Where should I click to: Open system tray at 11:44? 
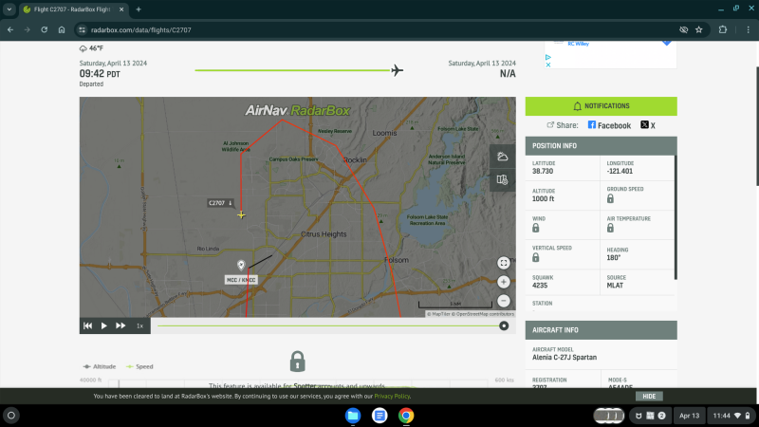tap(731, 416)
